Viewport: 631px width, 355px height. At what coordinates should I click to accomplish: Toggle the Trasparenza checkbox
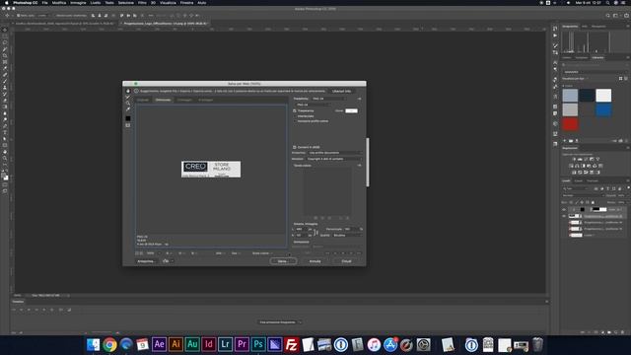coord(295,110)
